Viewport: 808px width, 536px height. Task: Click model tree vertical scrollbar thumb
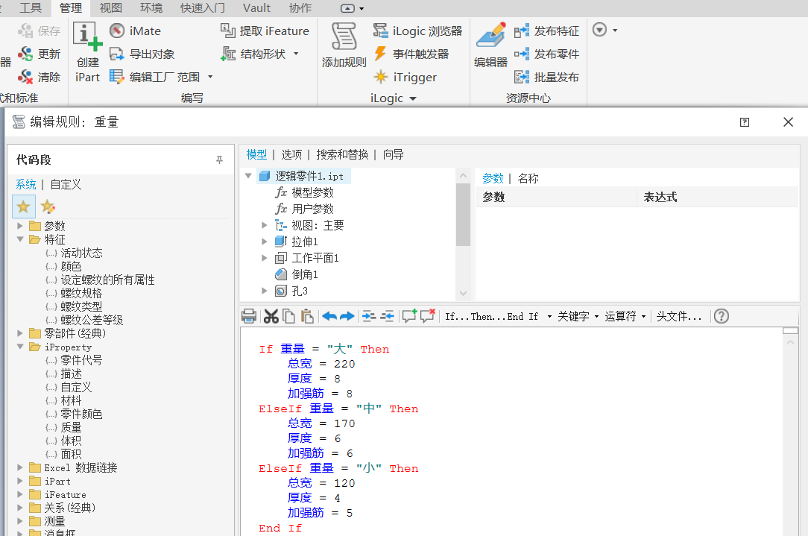click(x=464, y=215)
